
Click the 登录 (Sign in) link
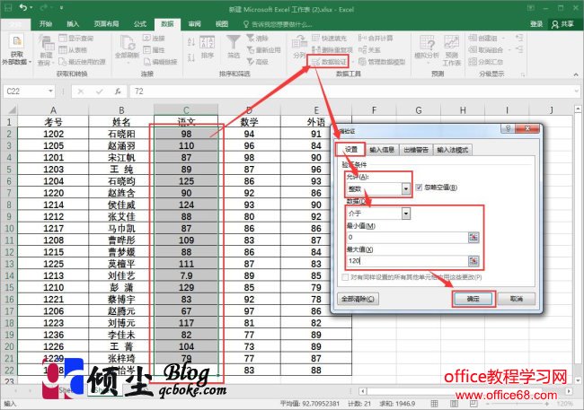[536, 24]
